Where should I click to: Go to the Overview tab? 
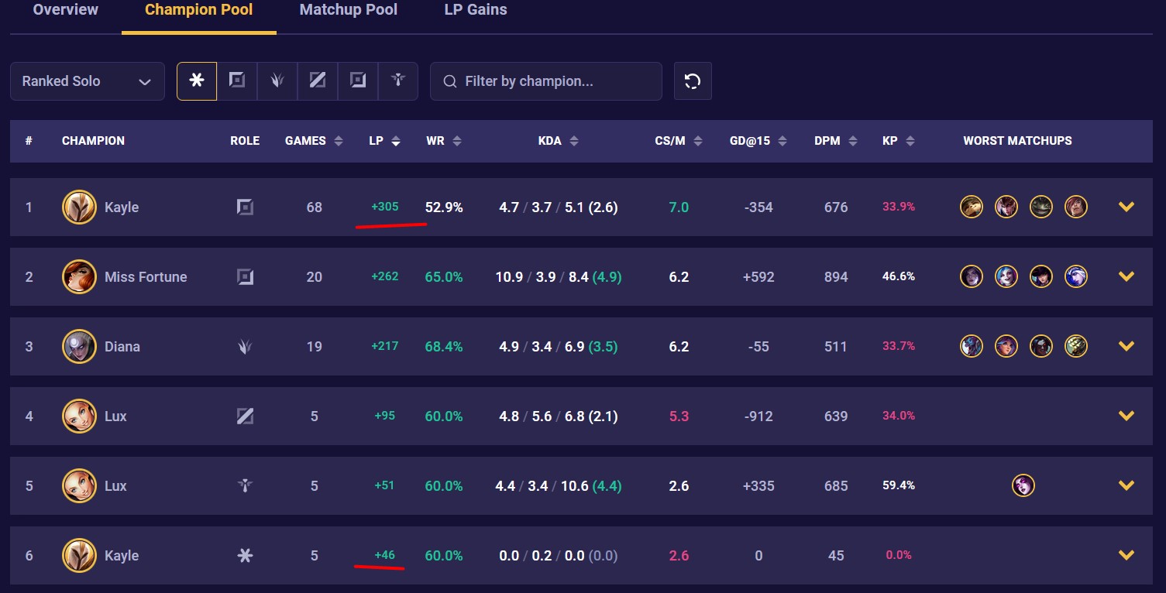pos(66,10)
